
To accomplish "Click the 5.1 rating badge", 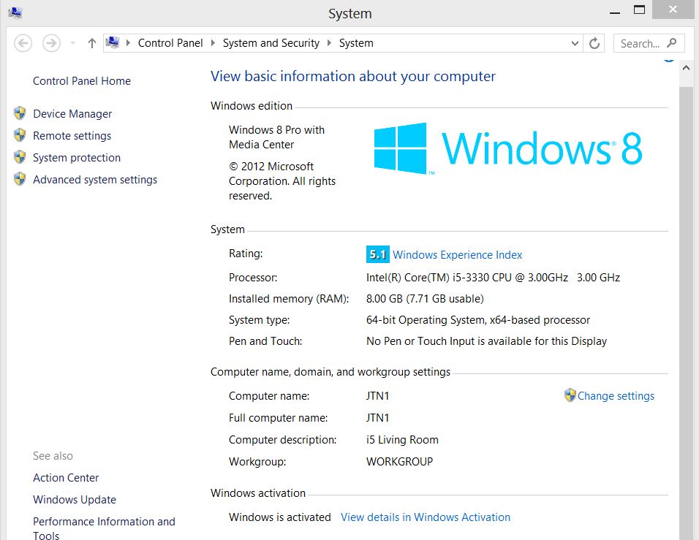I will (377, 254).
